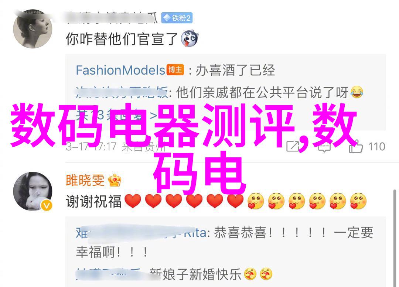Viewport: 399px width, 287px height.
Task: Open the first commenter's profile avatar
Action: [x=33, y=28]
